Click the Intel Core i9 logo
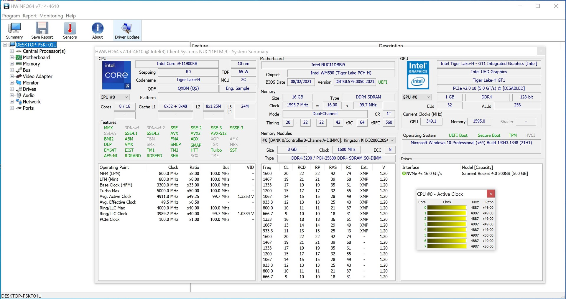 point(116,75)
